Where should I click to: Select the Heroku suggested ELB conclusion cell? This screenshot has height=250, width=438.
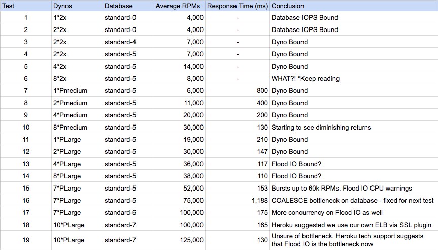point(354,225)
